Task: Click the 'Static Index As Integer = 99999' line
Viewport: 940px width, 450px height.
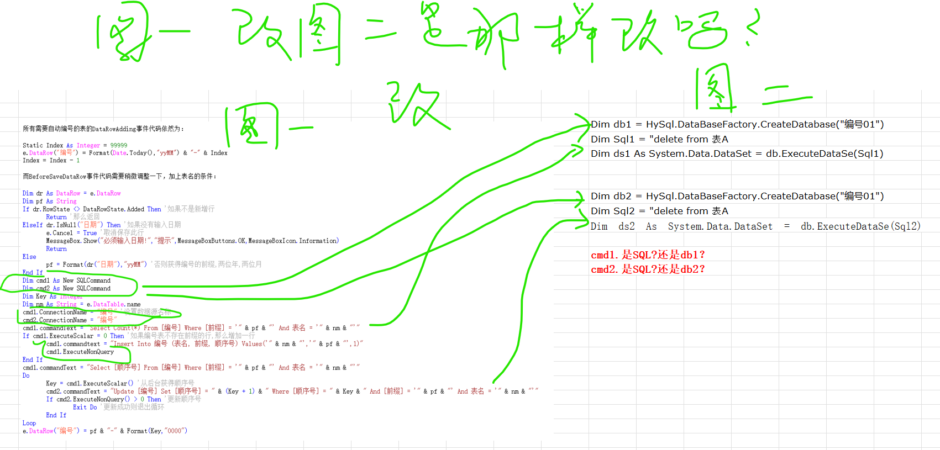Action: pos(75,146)
